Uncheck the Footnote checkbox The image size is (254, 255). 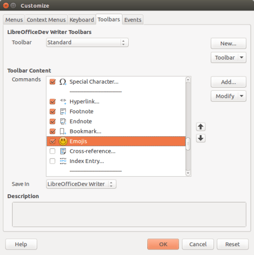coord(53,112)
